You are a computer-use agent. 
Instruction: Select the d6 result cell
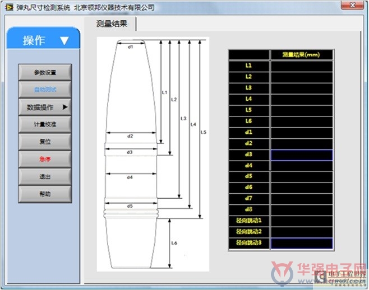tap(302, 188)
